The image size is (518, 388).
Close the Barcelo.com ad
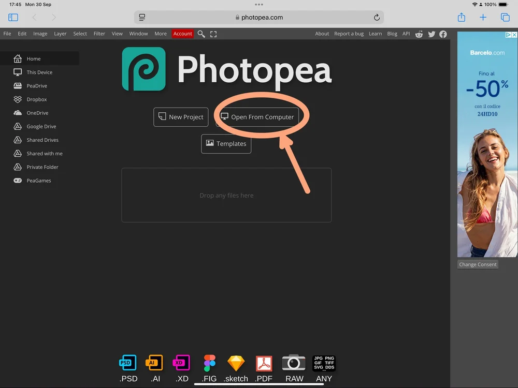(x=514, y=35)
